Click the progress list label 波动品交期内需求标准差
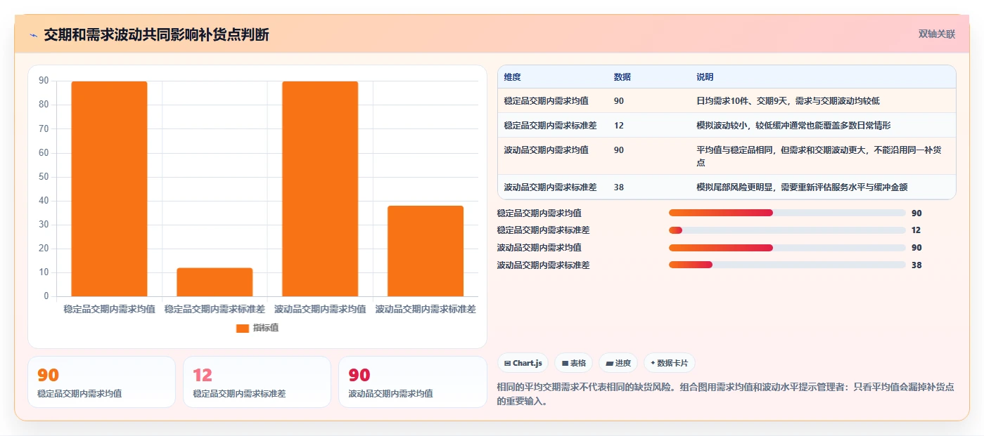The height and width of the screenshot is (436, 984). [x=543, y=265]
